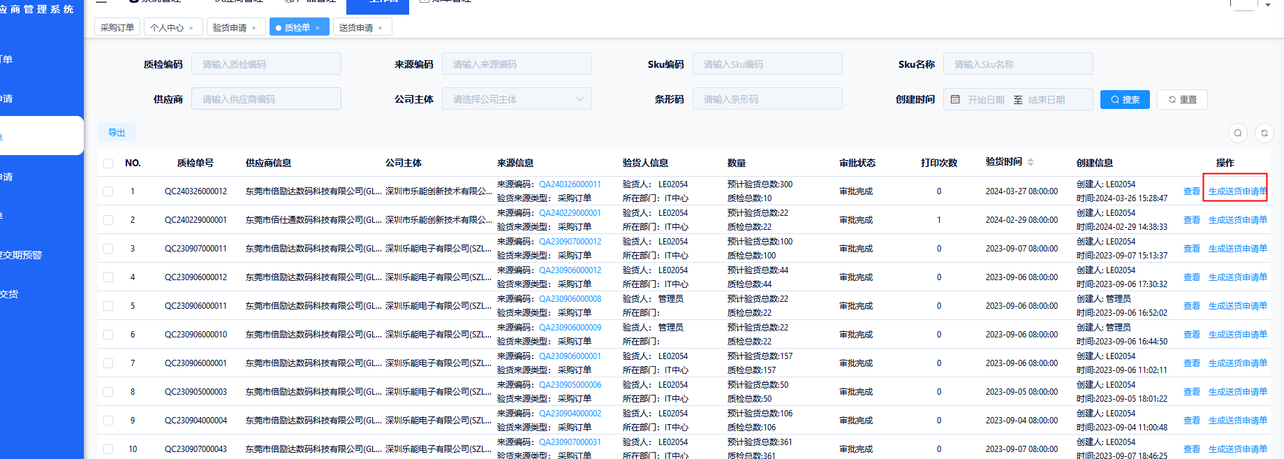
Task: Focus the 质检编码 input field
Action: click(x=266, y=64)
